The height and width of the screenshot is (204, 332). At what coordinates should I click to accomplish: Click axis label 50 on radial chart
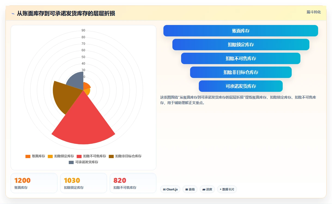click(83, 57)
